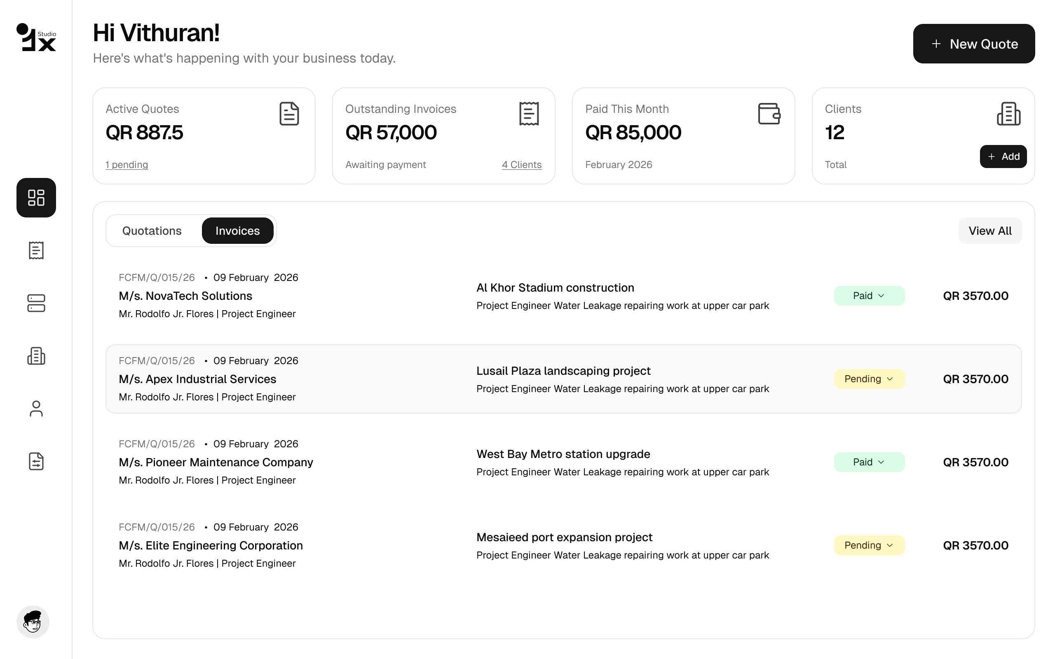Select M/s. Elite Engineering Corporation invoice name

211,546
